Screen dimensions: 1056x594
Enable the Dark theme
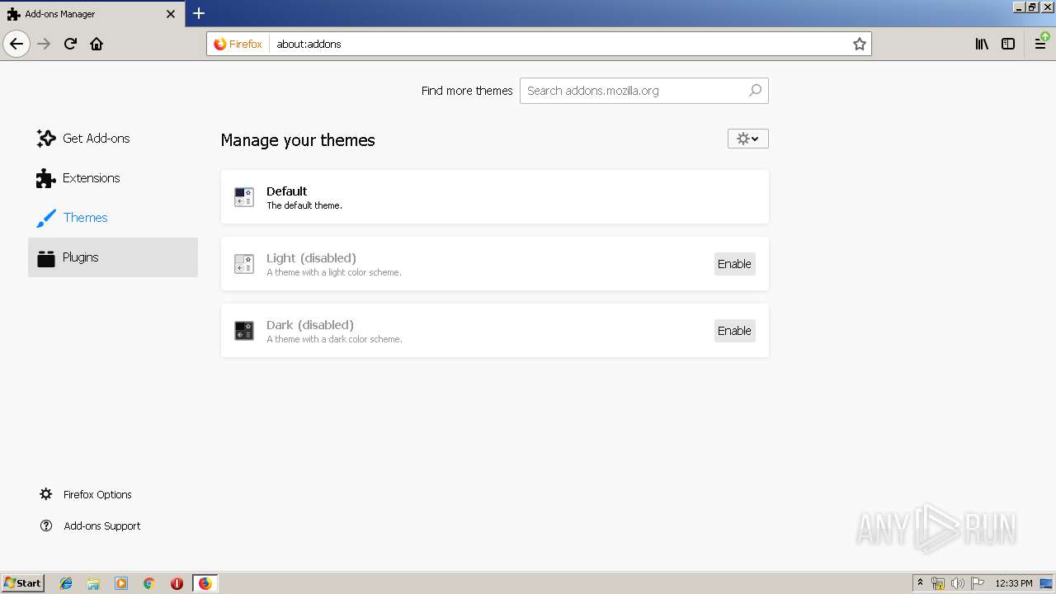pos(734,331)
